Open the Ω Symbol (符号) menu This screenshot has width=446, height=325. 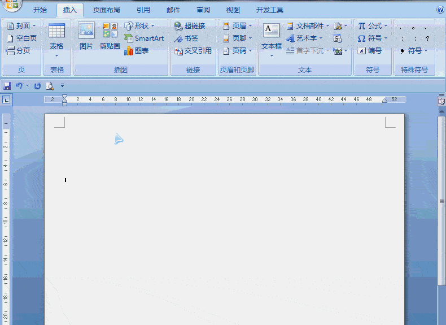(373, 38)
